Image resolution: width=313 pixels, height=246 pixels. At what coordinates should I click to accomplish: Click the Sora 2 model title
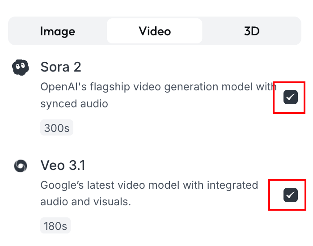click(61, 67)
